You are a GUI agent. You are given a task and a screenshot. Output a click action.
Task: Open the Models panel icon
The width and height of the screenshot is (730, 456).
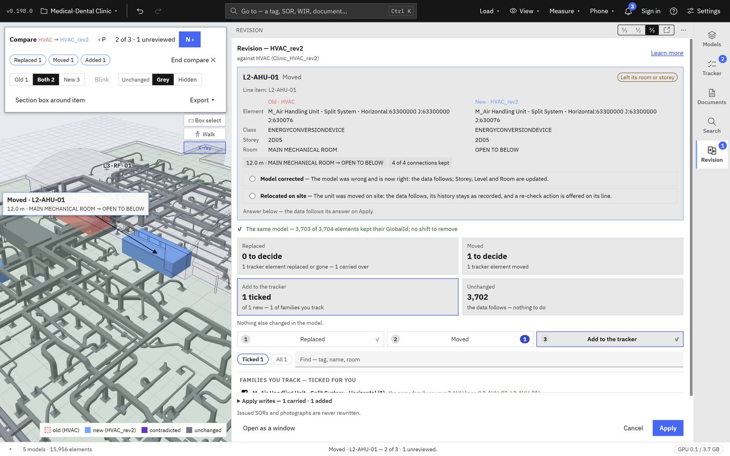coord(712,35)
